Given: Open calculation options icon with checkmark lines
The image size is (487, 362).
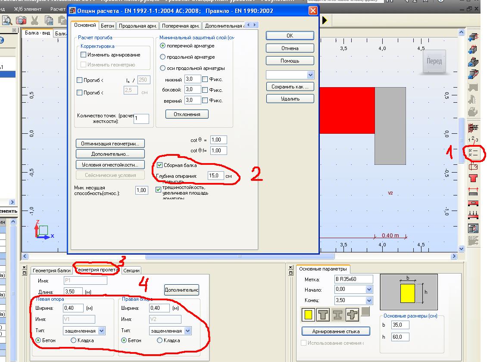Looking at the screenshot, I should (x=473, y=153).
